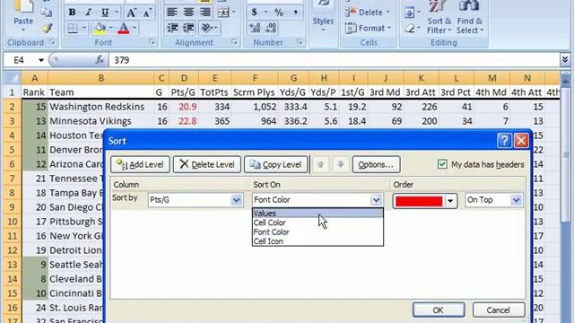Viewport: 574px width, 323px height.
Task: Center align text in ribbon
Action: (x=188, y=13)
